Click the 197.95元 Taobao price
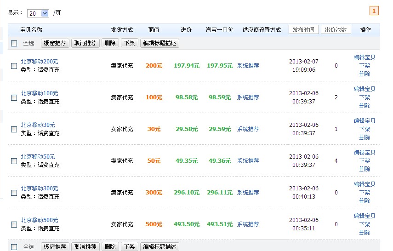393x251 pixels. [x=220, y=66]
